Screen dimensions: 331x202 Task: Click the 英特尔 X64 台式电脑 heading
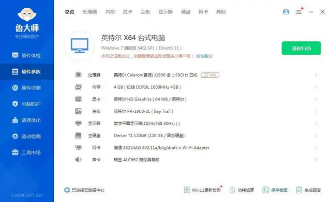(133, 38)
